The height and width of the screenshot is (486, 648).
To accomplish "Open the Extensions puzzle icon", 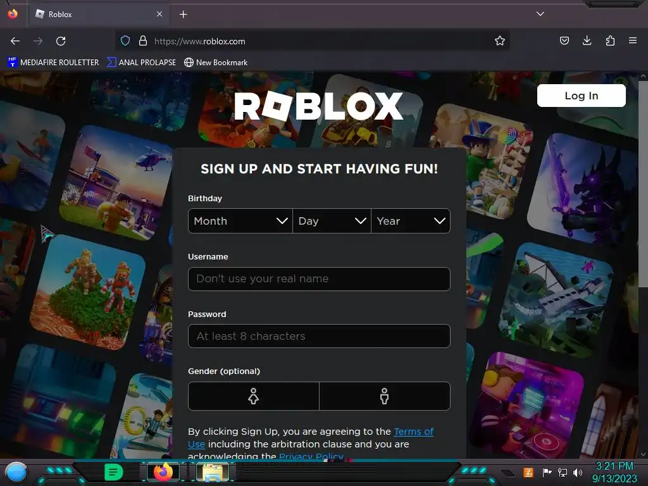I will 610,40.
